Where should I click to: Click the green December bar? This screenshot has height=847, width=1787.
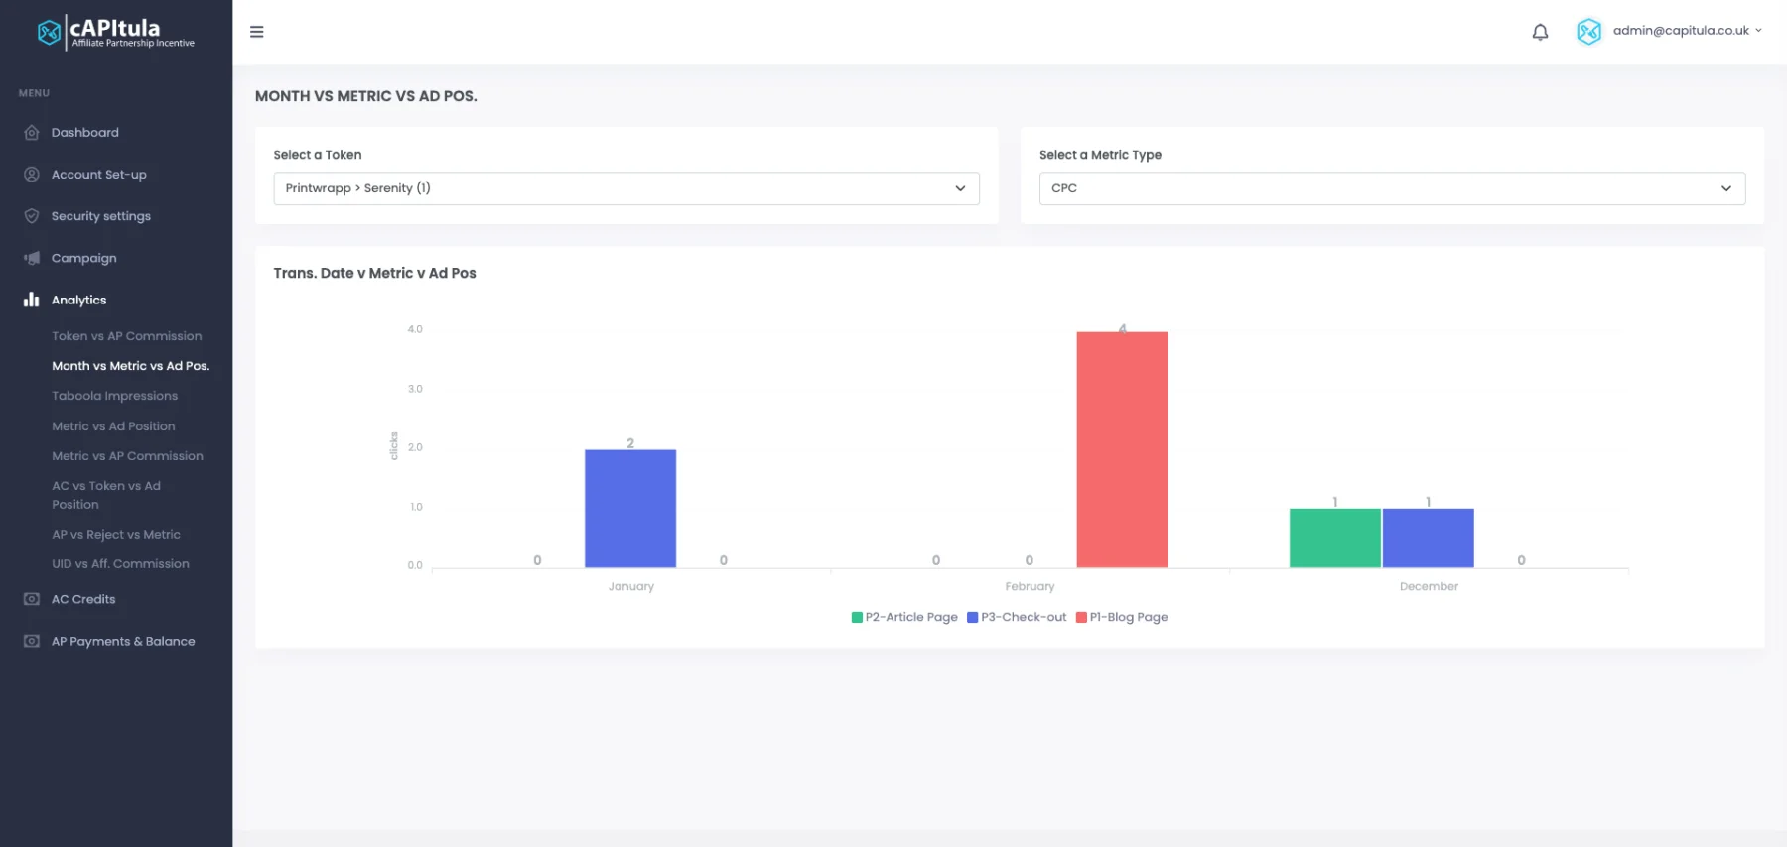tap(1335, 539)
